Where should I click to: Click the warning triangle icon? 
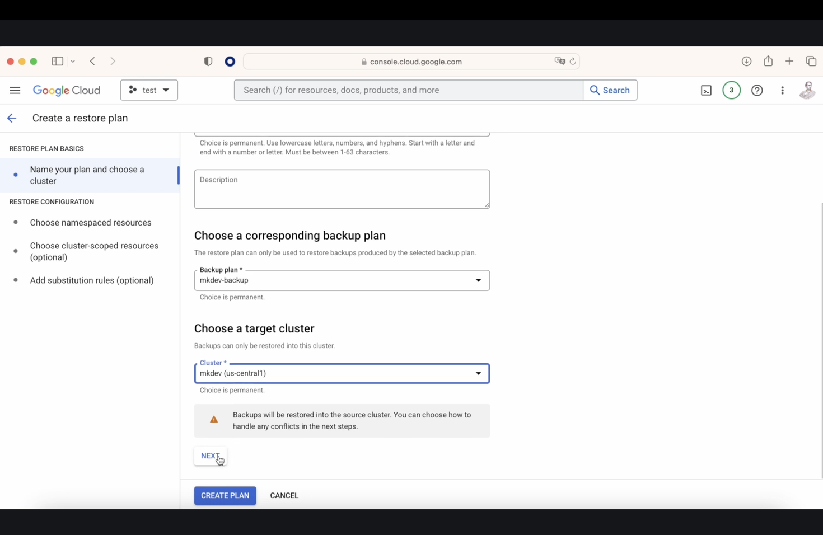pyautogui.click(x=214, y=419)
